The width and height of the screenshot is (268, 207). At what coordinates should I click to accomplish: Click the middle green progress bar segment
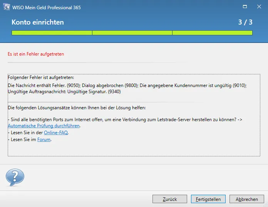pos(132,33)
